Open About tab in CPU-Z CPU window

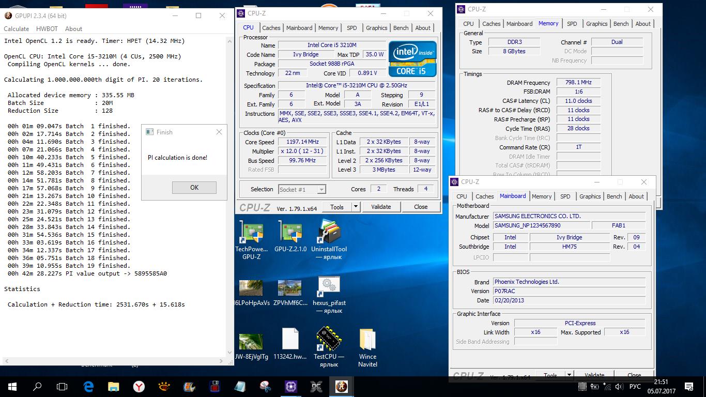(x=423, y=28)
